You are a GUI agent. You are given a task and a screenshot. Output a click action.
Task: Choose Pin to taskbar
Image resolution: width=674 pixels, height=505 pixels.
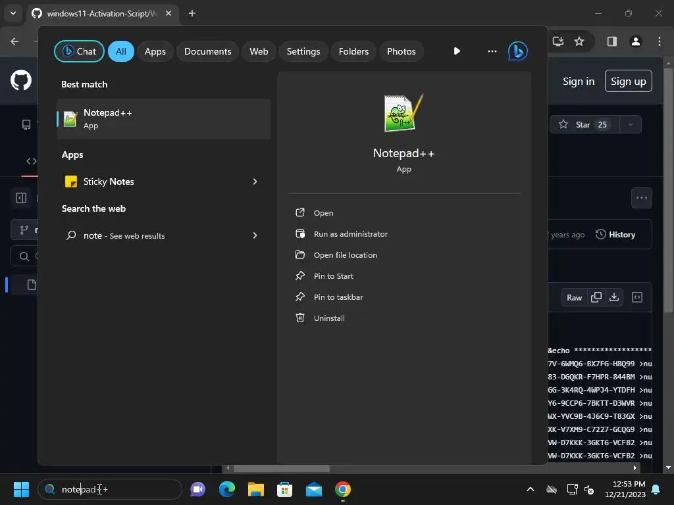[338, 297]
